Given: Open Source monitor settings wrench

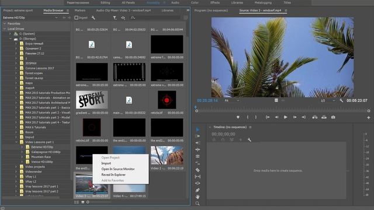Looking at the screenshot, I should (341, 100).
